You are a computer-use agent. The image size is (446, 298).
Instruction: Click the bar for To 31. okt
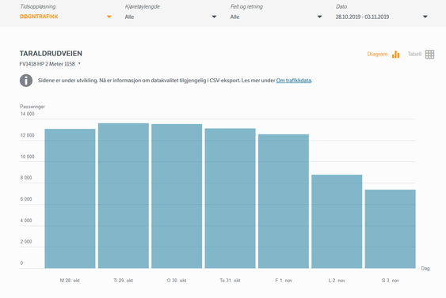tap(230, 198)
